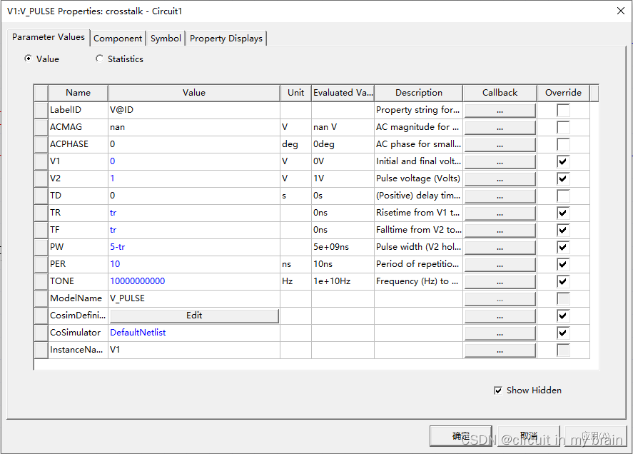Toggle Override checkbox for ACMAG row

pyautogui.click(x=564, y=127)
